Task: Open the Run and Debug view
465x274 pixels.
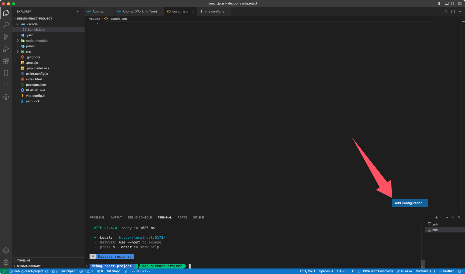Action: 6,49
